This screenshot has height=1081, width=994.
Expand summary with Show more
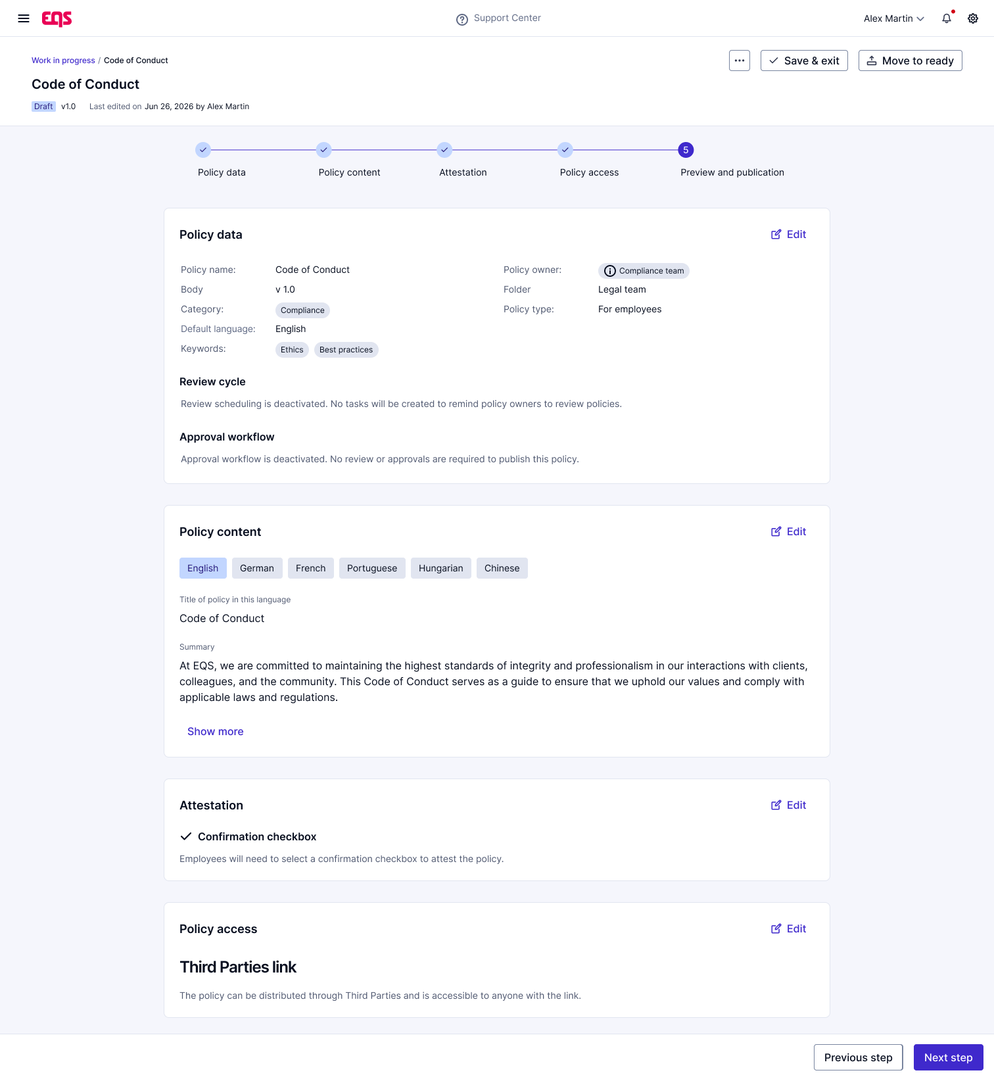tap(216, 731)
